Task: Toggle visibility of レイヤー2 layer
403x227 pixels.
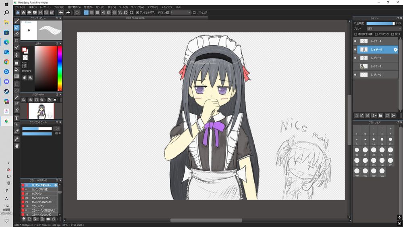Action: pos(355,75)
